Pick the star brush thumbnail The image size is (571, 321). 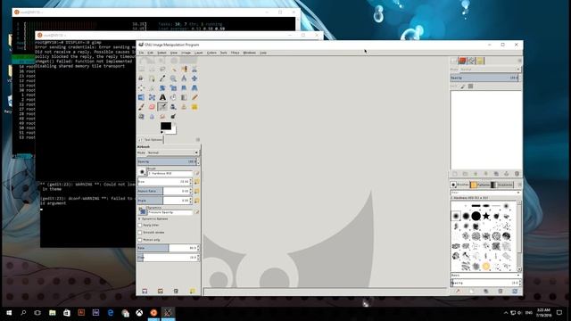pyautogui.click(x=485, y=216)
